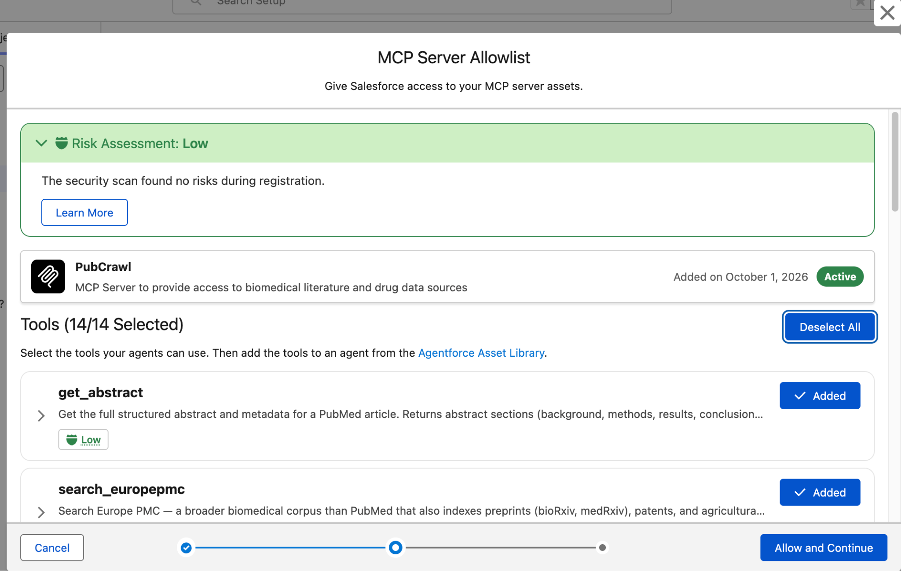Screen dimensions: 901x571
Task: Select the get_abstract tool name
Action: (101, 392)
